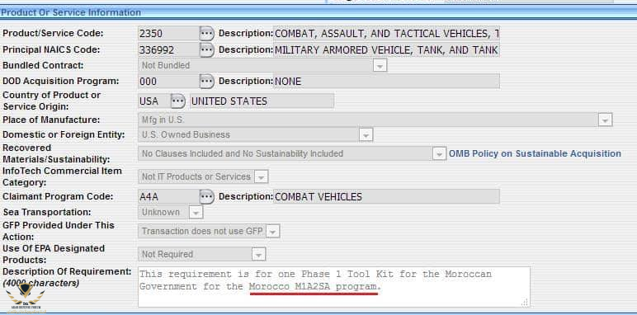The image size is (637, 315).
Task: Click the Bundled Contract label
Action: 43,65
